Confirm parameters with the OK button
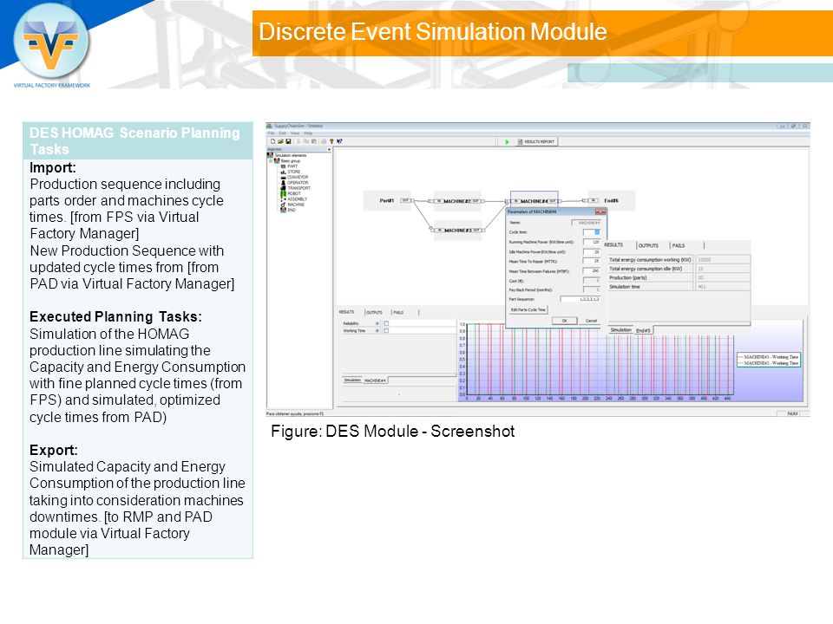The height and width of the screenshot is (624, 833). tap(564, 321)
